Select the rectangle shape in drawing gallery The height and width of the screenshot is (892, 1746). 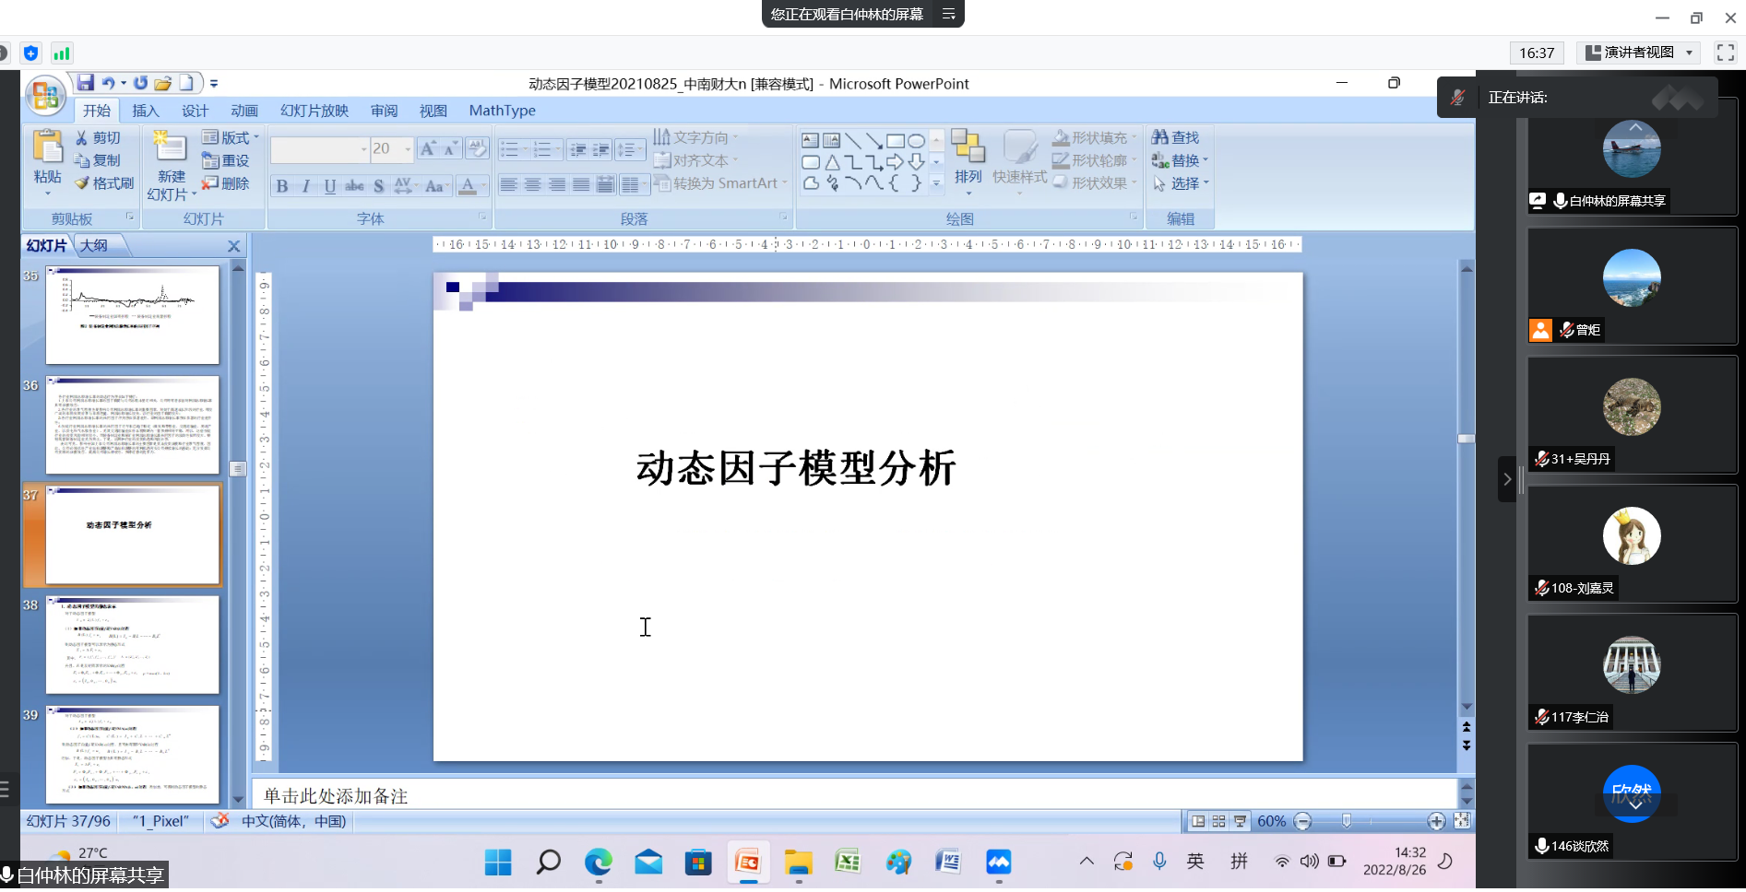coord(895,141)
